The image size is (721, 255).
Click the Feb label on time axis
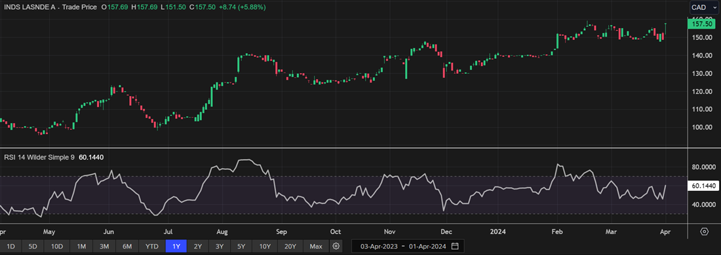[557, 231]
